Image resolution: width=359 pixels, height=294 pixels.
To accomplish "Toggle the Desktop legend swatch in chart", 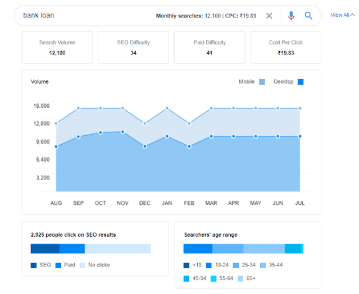I will [301, 82].
